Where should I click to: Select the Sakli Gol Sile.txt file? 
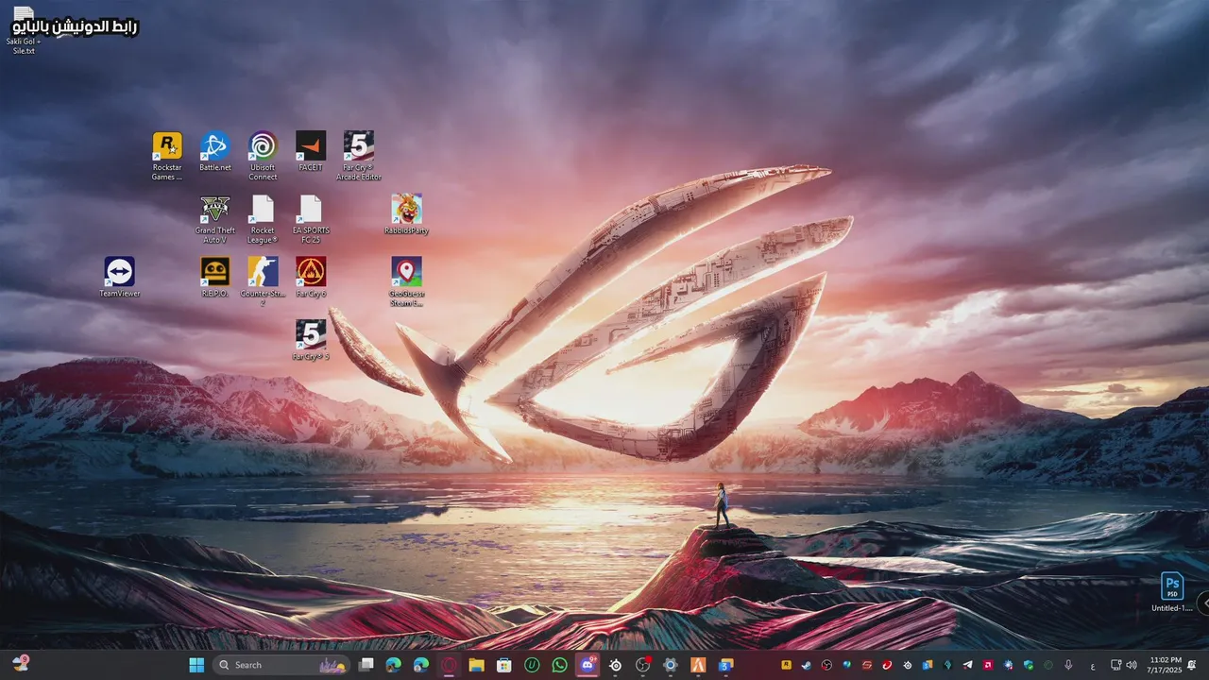(24, 30)
